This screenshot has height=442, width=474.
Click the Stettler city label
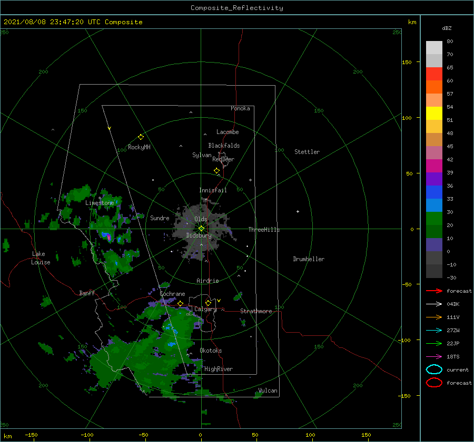307,152
